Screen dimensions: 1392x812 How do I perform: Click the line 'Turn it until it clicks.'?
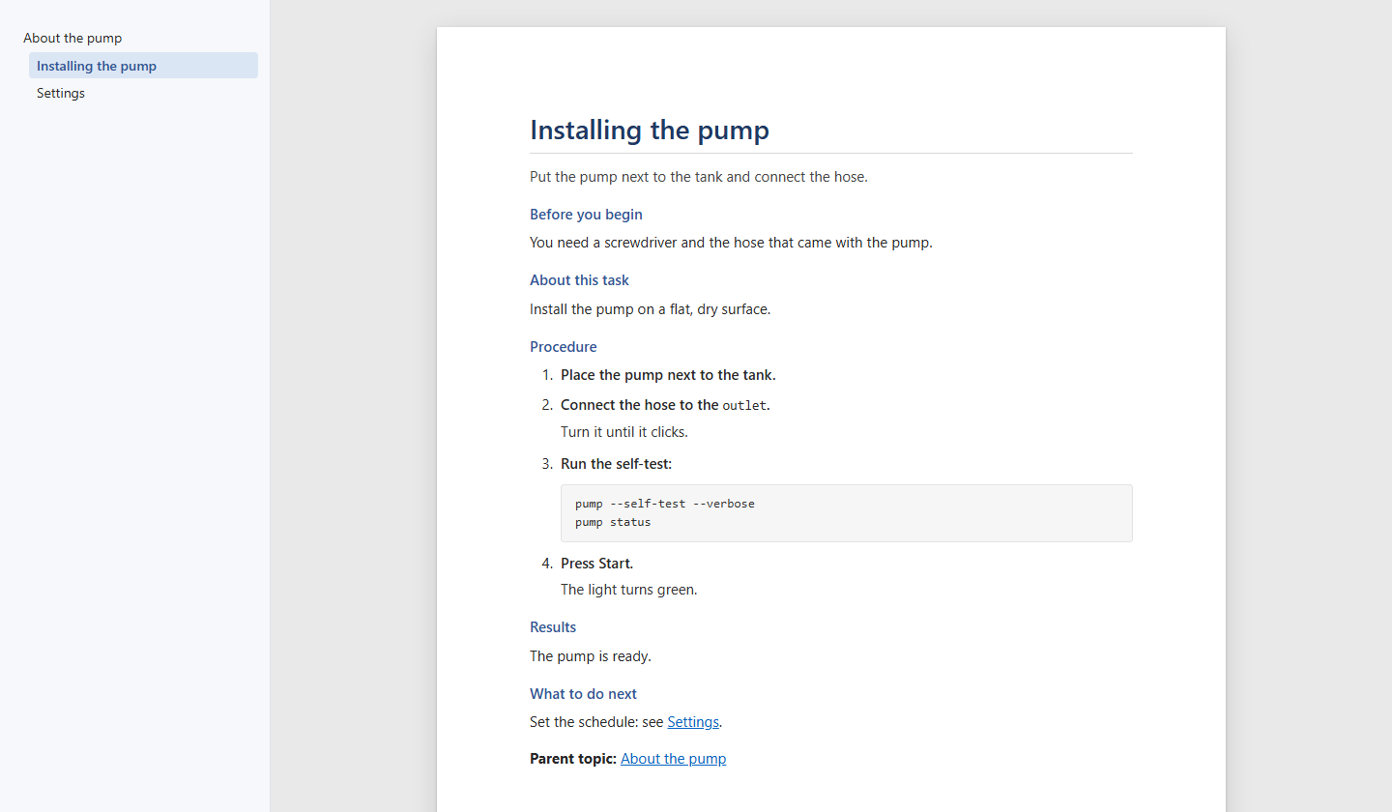coord(624,432)
